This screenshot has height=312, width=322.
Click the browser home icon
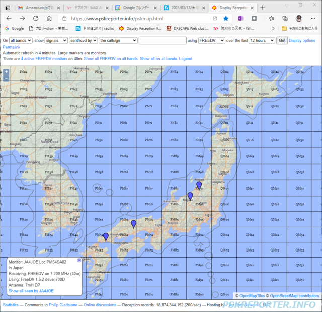pos(49,19)
